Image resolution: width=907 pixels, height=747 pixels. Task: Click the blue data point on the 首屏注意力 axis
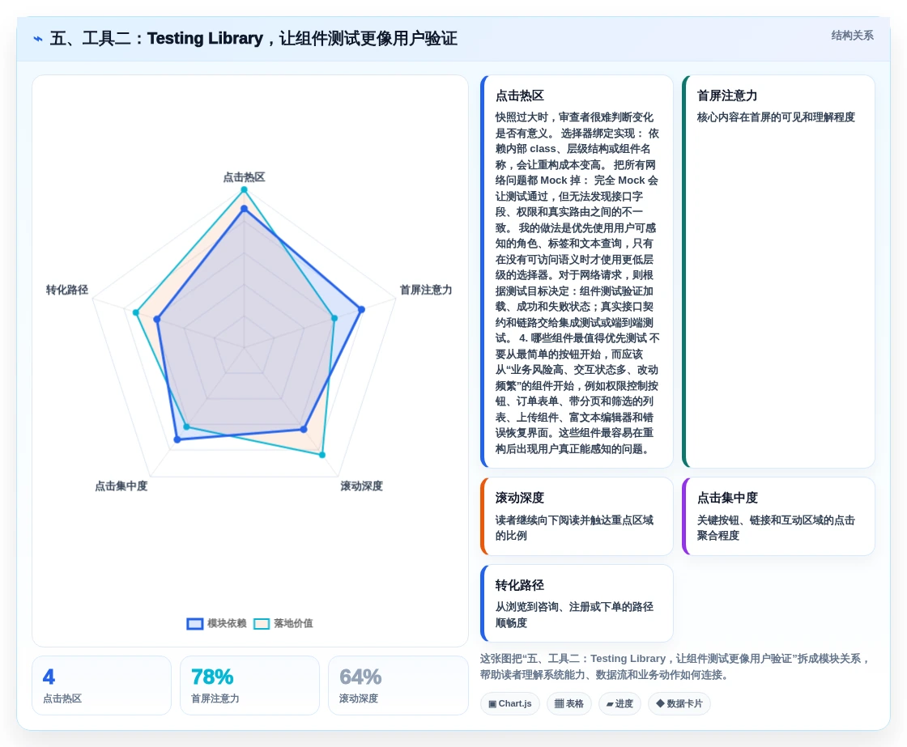[x=361, y=310]
